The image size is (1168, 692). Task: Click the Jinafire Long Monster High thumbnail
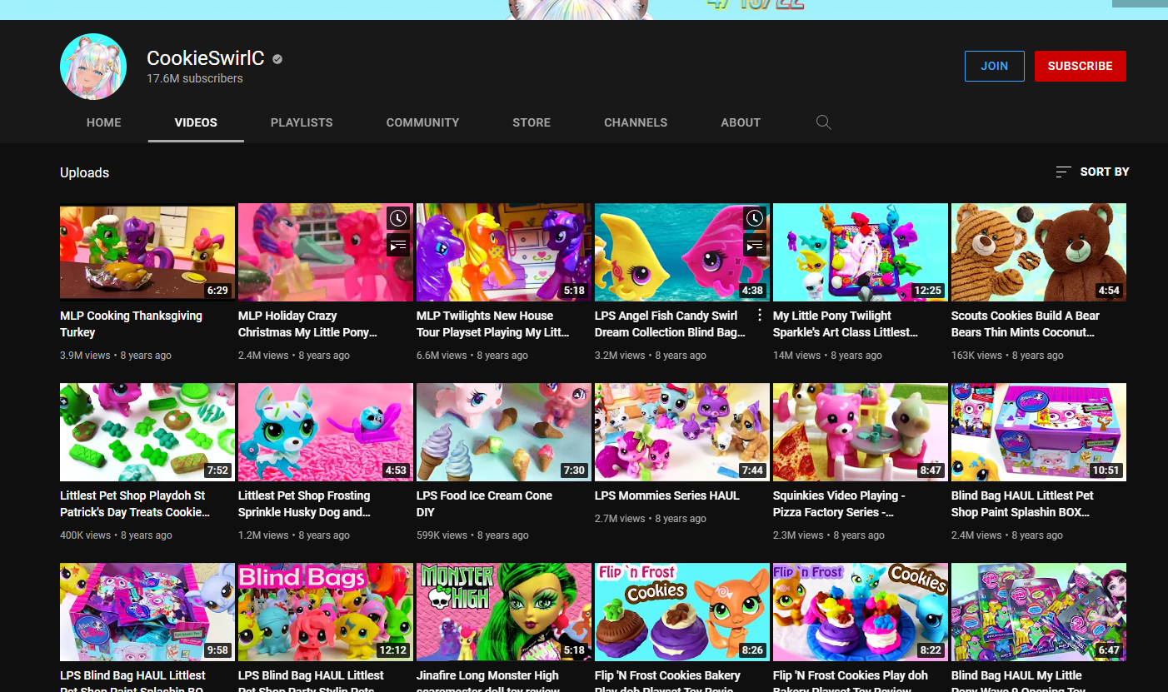[503, 611]
